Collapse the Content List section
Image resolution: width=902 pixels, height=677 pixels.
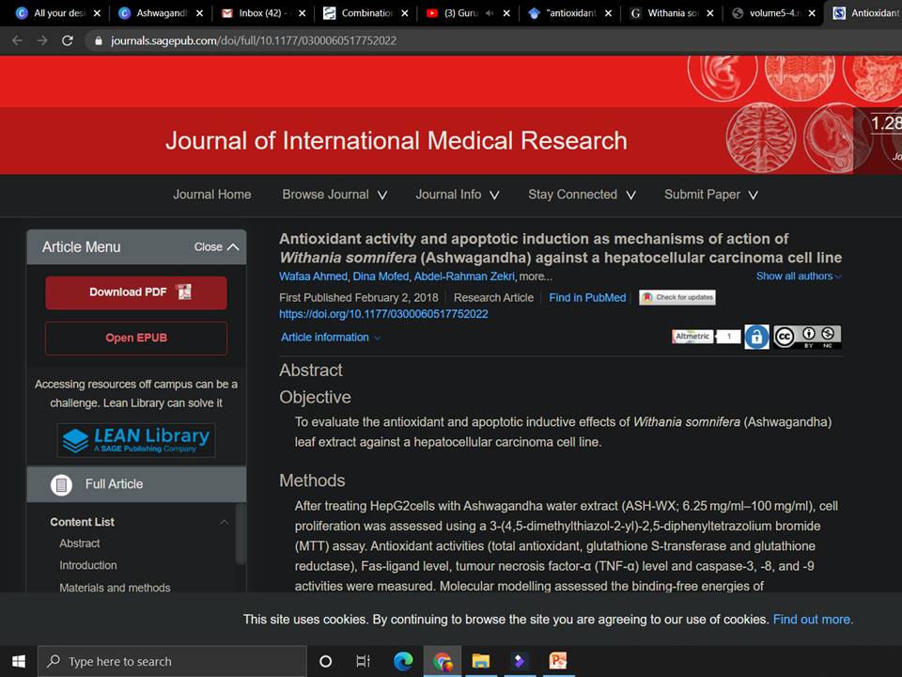[x=224, y=522]
